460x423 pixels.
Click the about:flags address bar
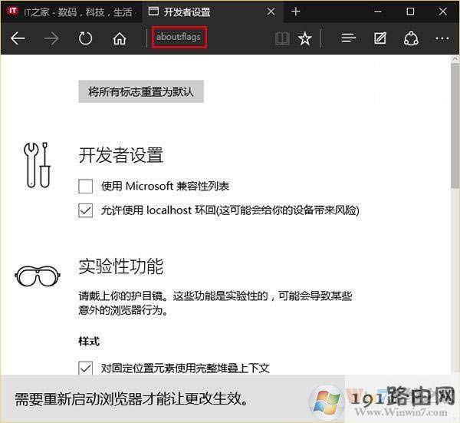pyautogui.click(x=179, y=38)
